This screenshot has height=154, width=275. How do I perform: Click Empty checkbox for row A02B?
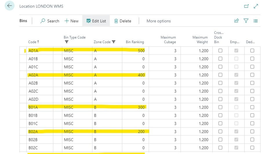(236, 83)
